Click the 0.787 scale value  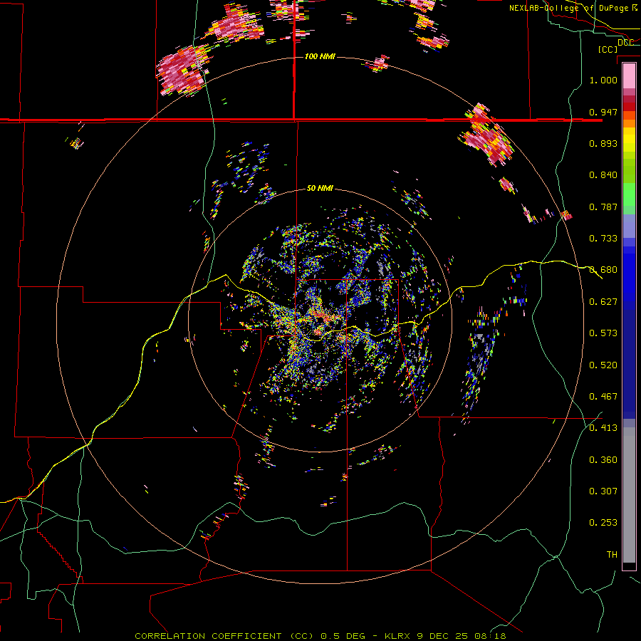(x=603, y=207)
